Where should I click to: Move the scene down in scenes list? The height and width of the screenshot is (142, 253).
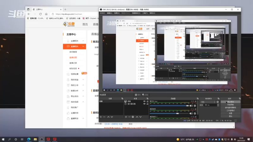tap(112, 117)
